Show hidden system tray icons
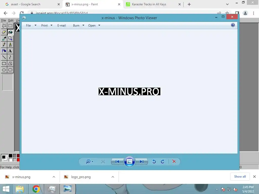259x194 pixels. click(x=217, y=189)
